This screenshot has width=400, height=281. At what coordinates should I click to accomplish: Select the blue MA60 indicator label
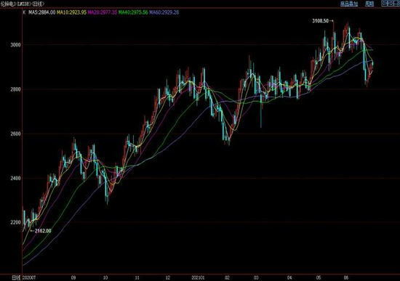(164, 12)
